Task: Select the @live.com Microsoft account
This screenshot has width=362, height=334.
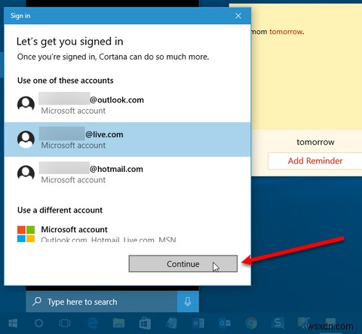Action: [x=127, y=139]
